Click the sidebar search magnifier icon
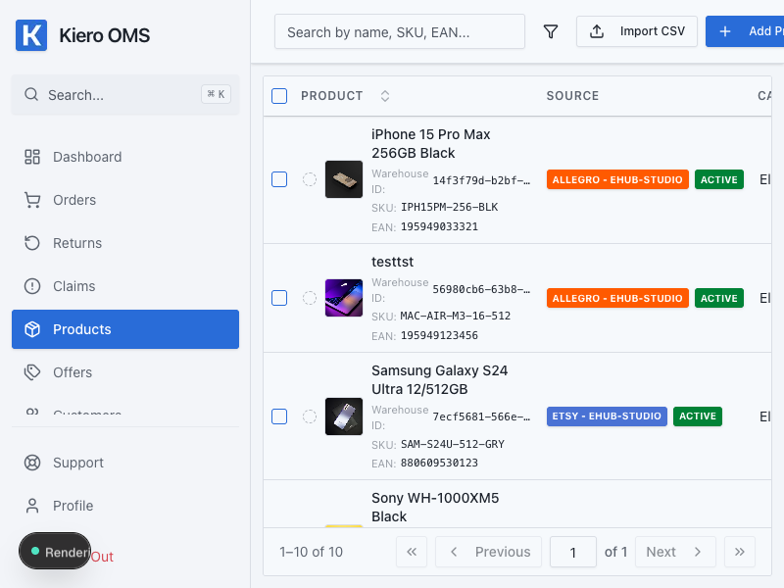The height and width of the screenshot is (588, 784). tap(31, 94)
